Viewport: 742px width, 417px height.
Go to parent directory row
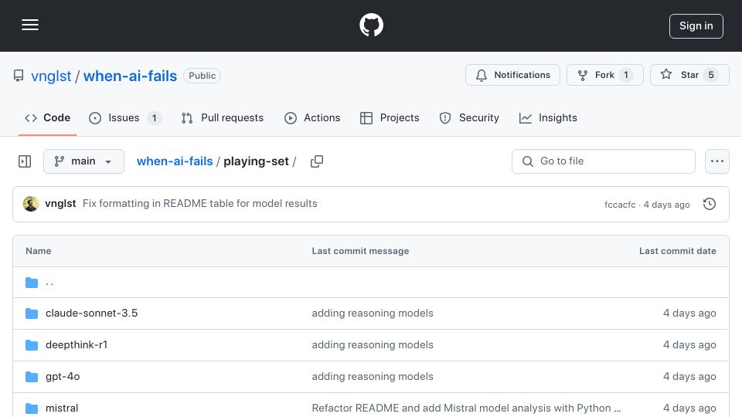coord(371,283)
